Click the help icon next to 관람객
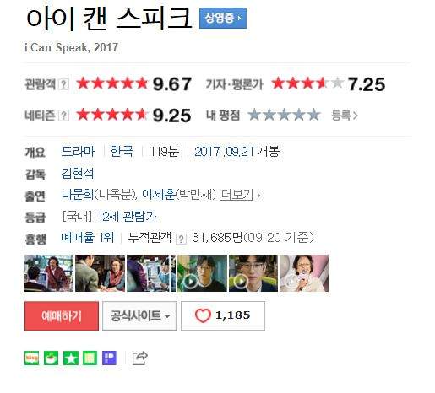 64,84
